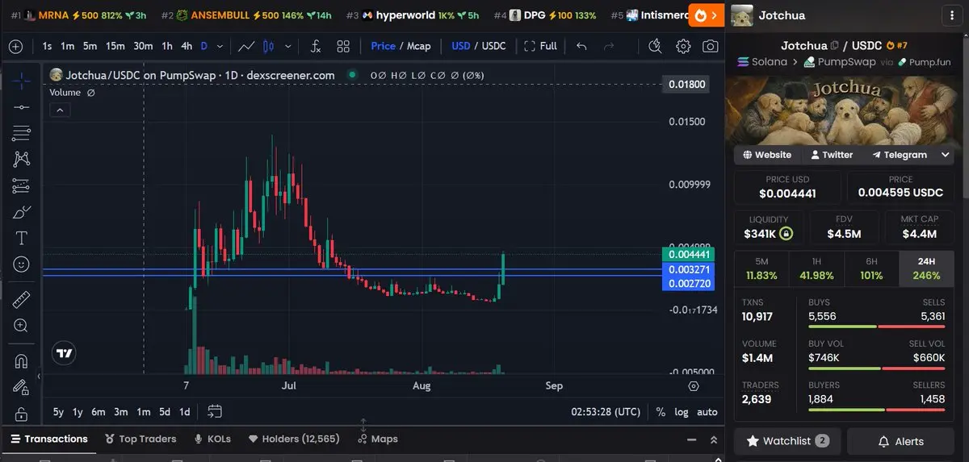Image resolution: width=969 pixels, height=462 pixels.
Task: Set chart range to 6m
Action: click(x=98, y=412)
